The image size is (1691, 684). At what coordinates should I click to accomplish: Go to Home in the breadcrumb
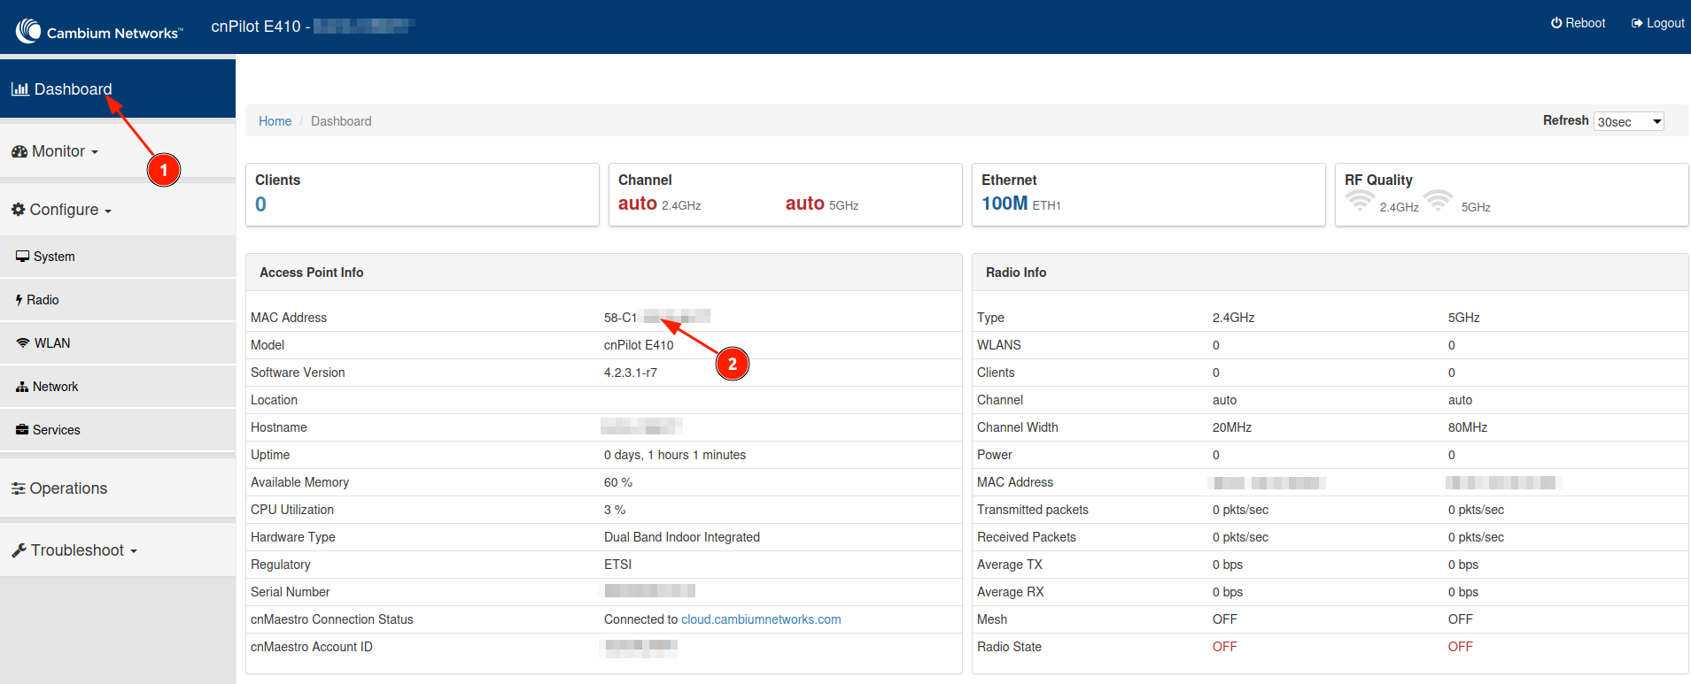click(x=275, y=121)
